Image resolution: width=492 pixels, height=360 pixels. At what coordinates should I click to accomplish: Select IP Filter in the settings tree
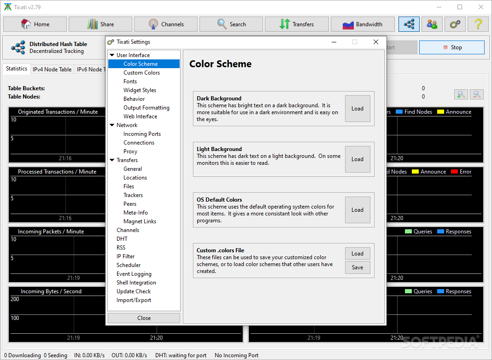(x=125, y=256)
